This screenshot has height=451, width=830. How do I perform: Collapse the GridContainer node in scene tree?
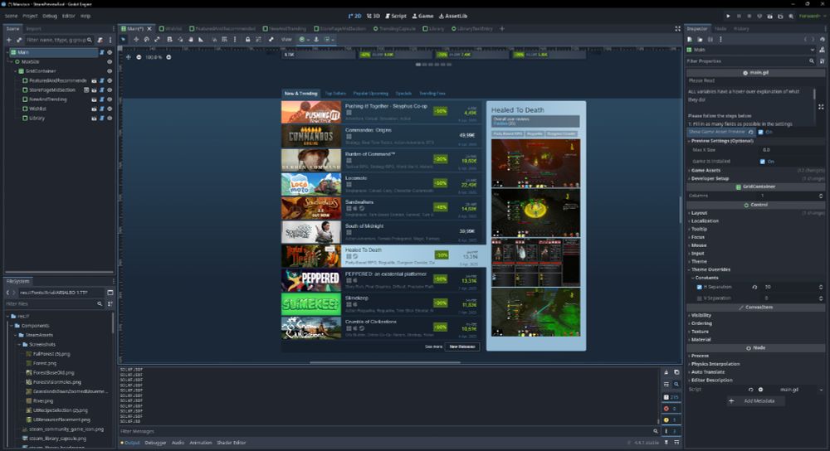pos(15,70)
